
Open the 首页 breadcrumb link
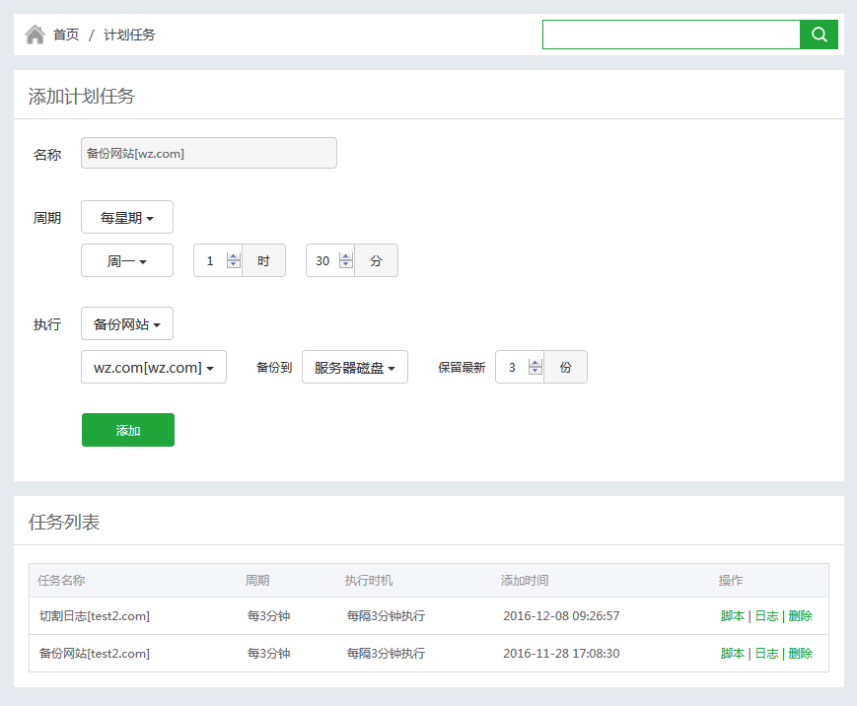(x=66, y=35)
